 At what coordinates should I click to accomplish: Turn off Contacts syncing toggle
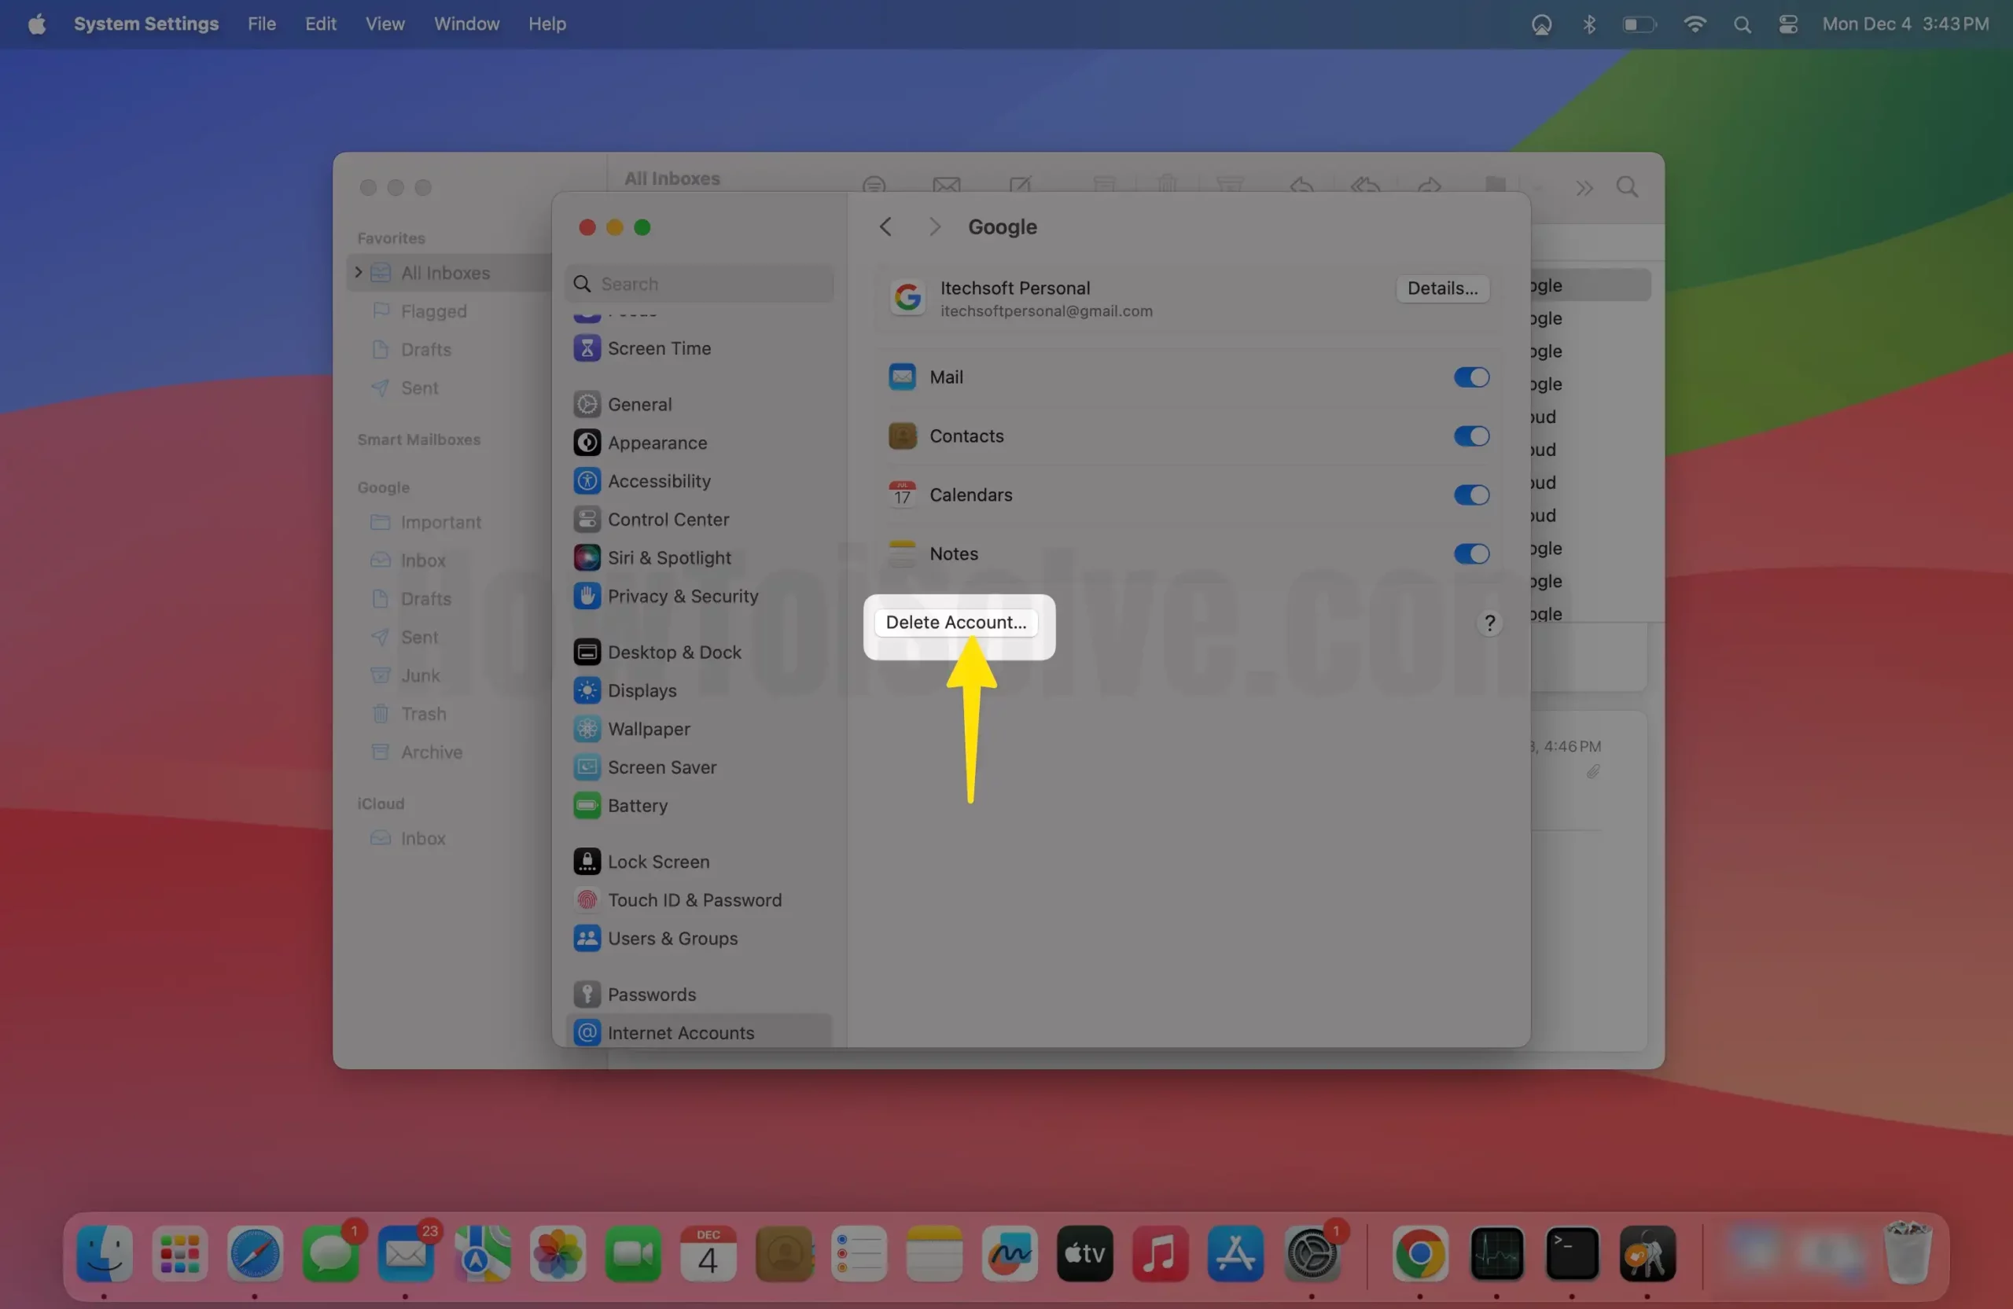tap(1471, 436)
